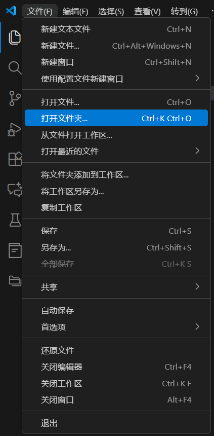Image resolution: width=214 pixels, height=436 pixels.
Task: Select 退出 at menu bottom
Action: pyautogui.click(x=116, y=423)
